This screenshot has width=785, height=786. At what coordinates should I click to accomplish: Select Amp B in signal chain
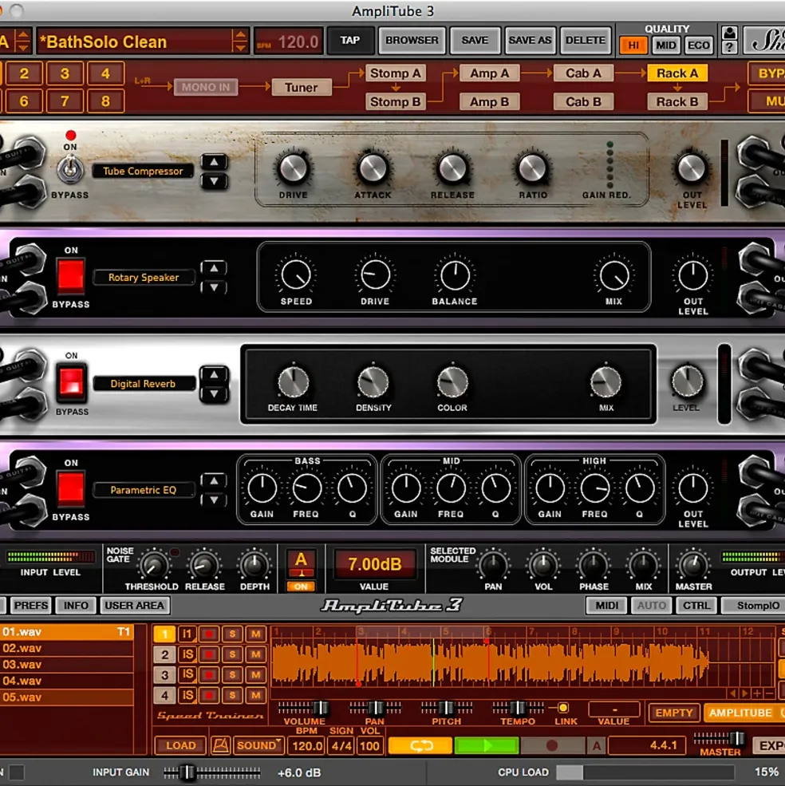[489, 102]
